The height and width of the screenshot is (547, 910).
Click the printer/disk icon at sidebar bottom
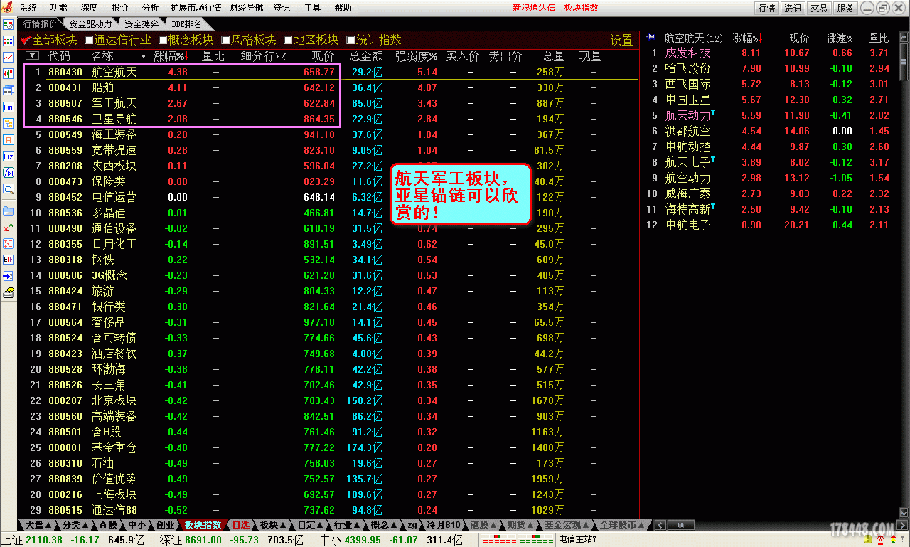(8, 292)
